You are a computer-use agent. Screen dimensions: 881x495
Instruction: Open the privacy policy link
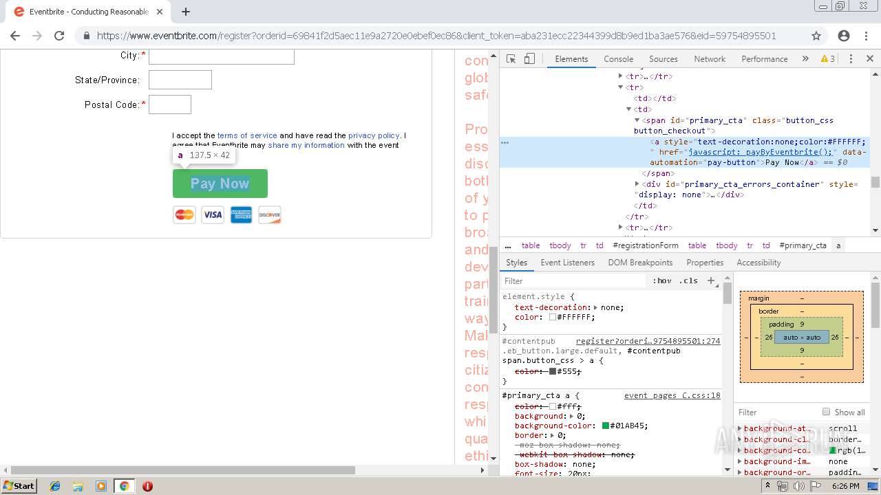pyautogui.click(x=374, y=135)
